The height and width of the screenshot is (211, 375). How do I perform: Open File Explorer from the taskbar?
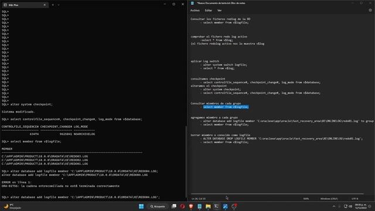click(208, 206)
